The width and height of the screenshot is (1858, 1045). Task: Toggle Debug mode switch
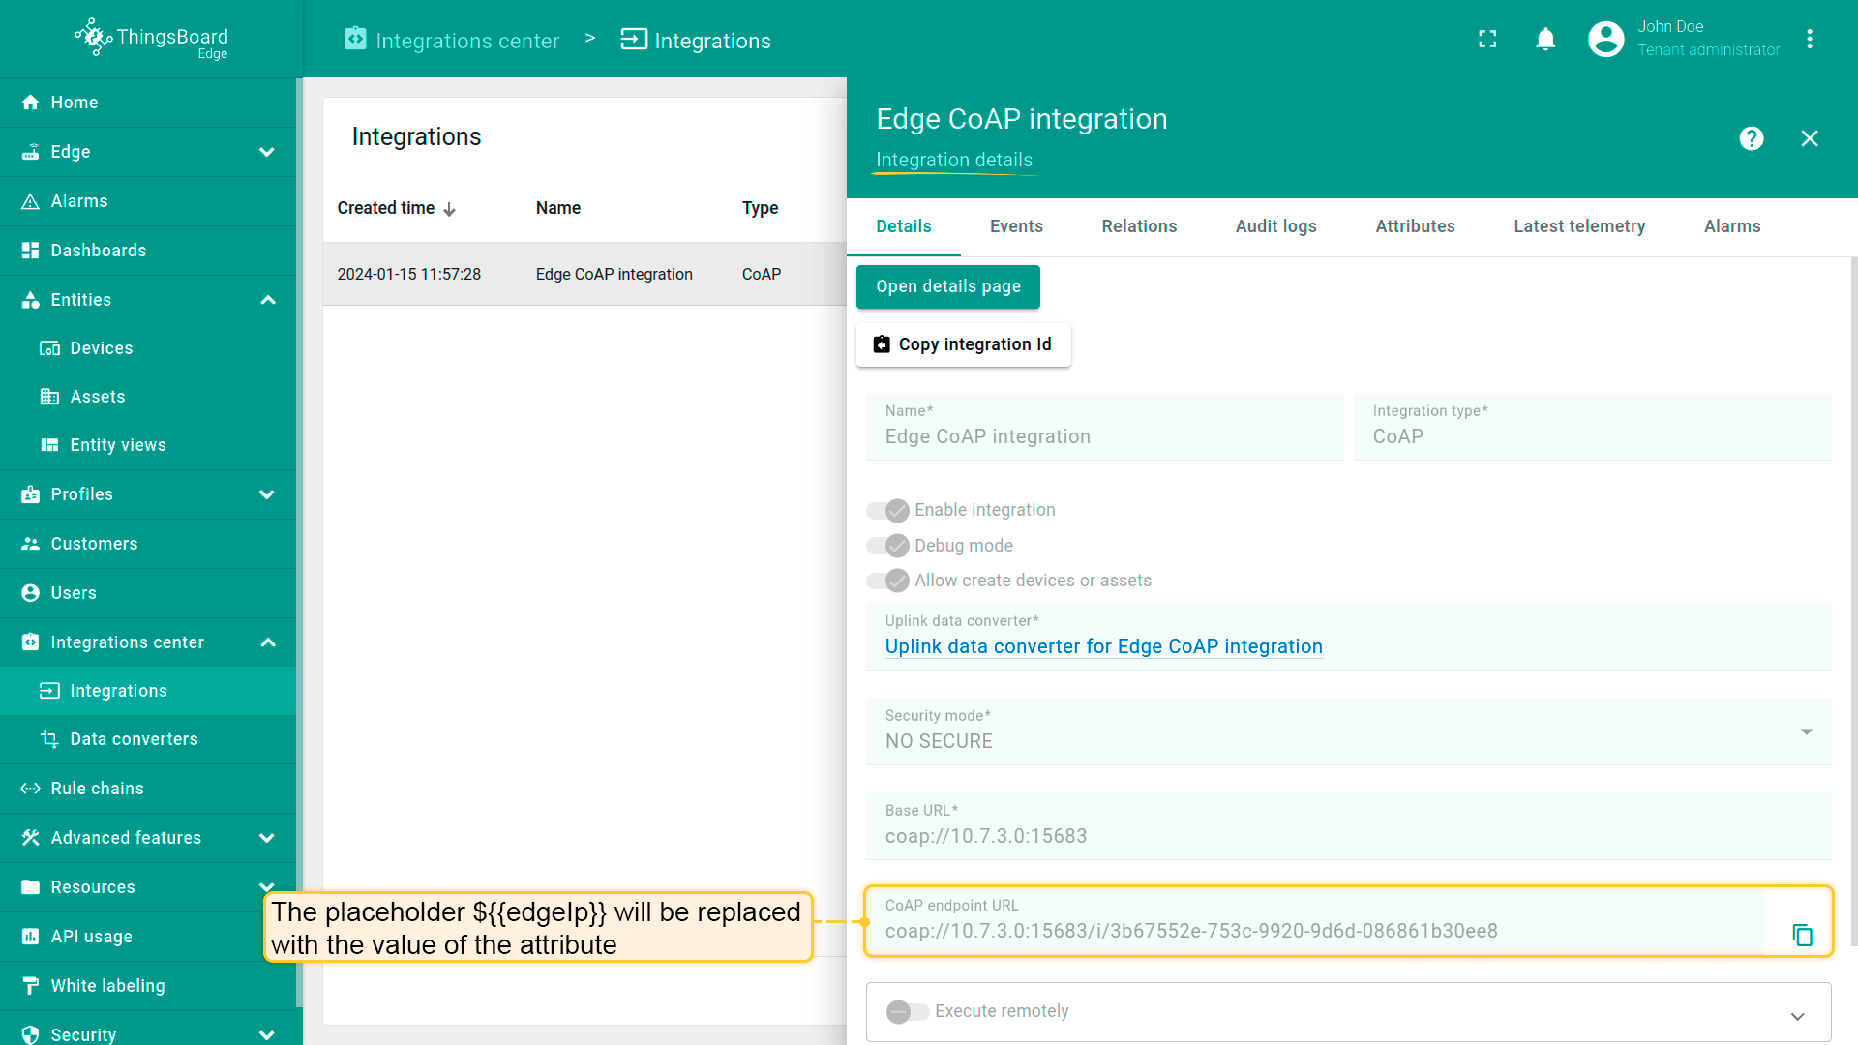coord(887,546)
